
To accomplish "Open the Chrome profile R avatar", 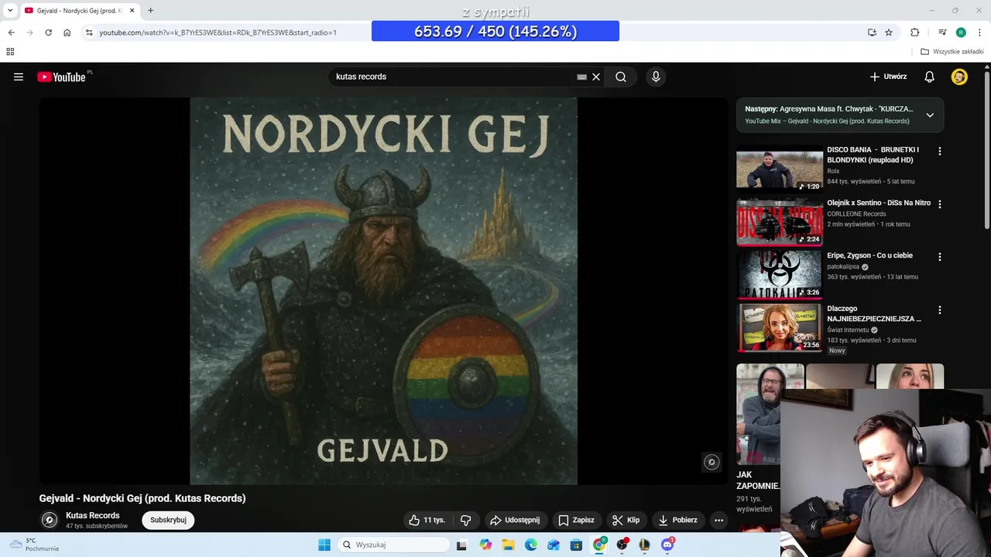I will pyautogui.click(x=961, y=32).
